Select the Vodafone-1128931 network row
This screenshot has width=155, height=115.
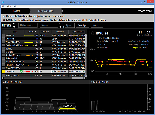click(44, 62)
